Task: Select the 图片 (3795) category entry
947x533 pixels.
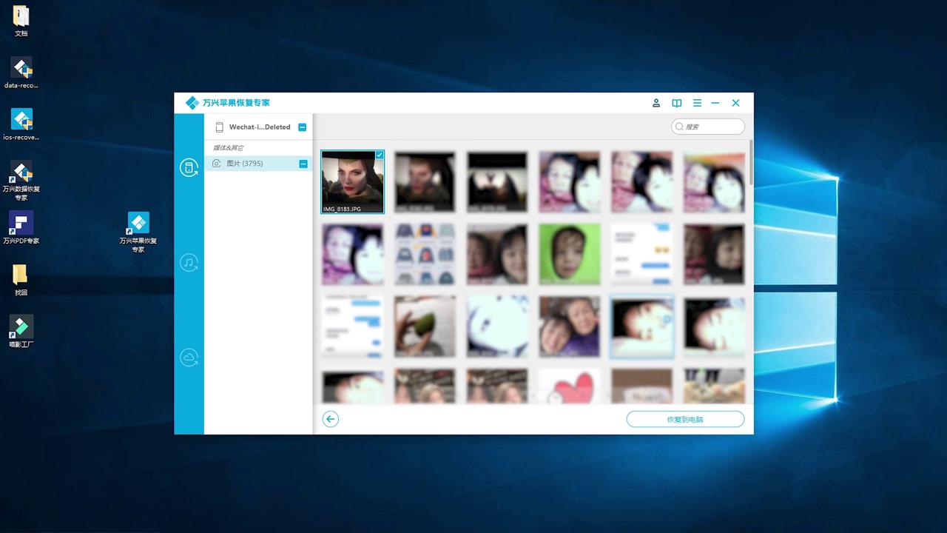Action: click(x=244, y=164)
